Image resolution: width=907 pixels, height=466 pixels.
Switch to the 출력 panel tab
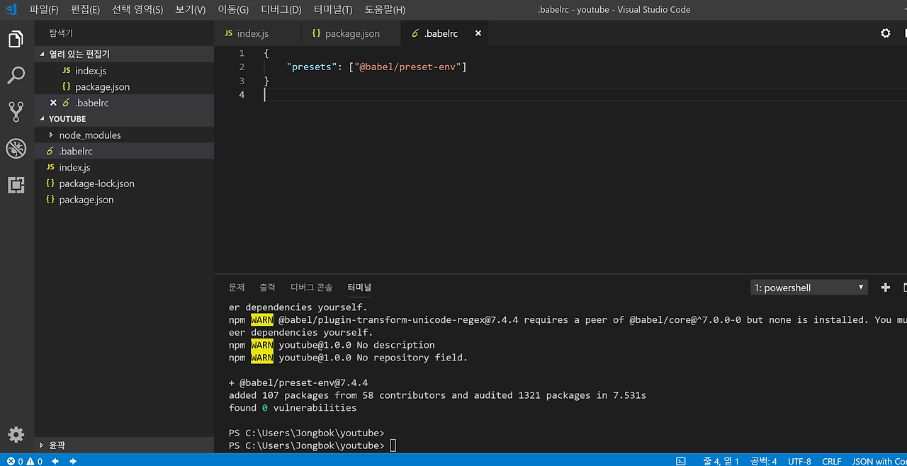pyautogui.click(x=267, y=288)
